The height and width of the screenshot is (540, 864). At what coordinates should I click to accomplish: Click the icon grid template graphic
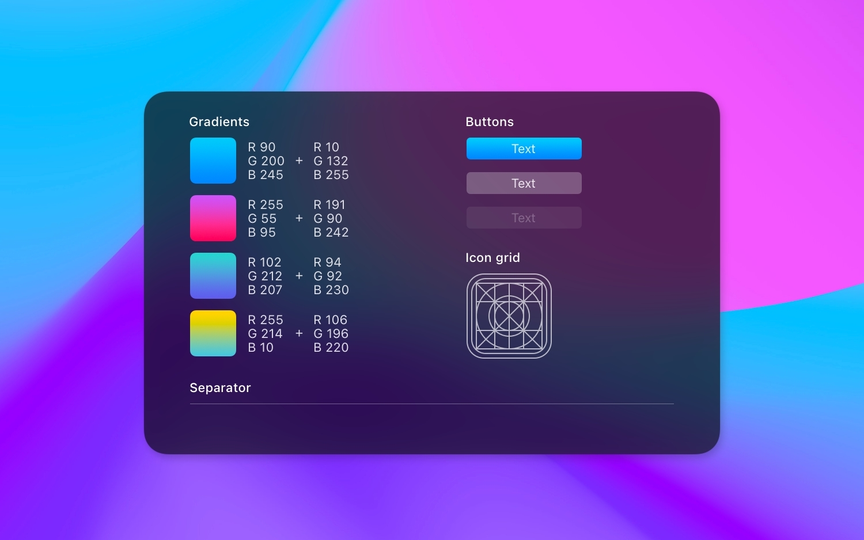pyautogui.click(x=509, y=316)
